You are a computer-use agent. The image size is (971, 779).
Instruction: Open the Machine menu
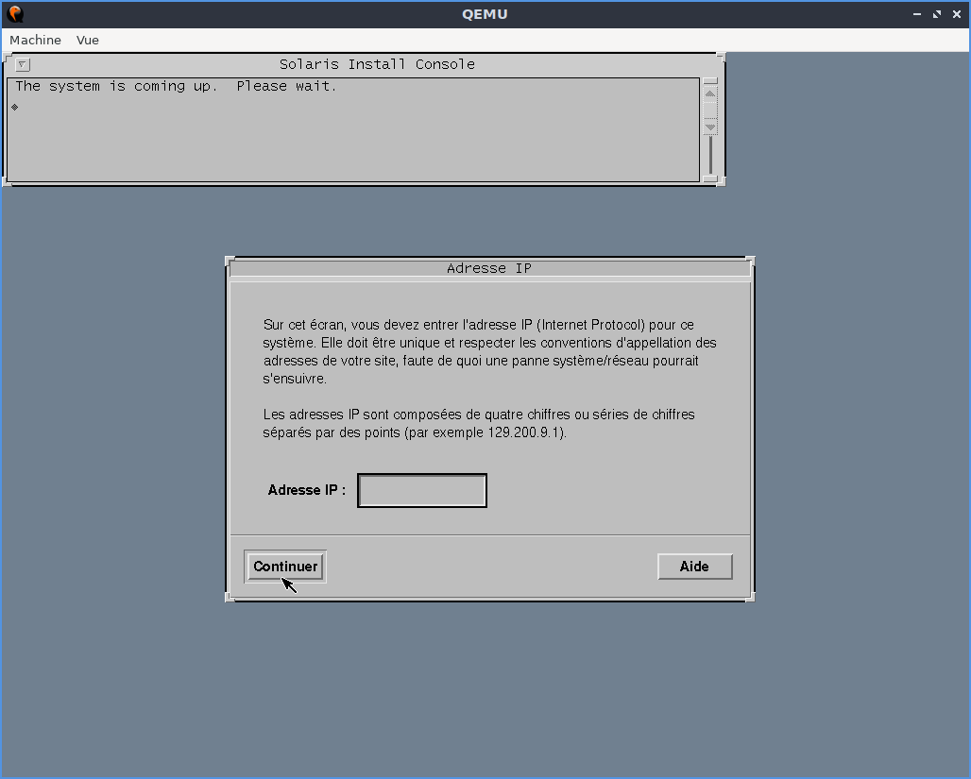click(35, 41)
